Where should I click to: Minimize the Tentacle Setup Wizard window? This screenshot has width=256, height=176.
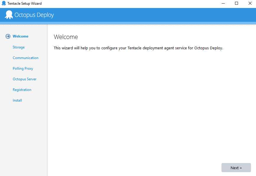point(223,4)
